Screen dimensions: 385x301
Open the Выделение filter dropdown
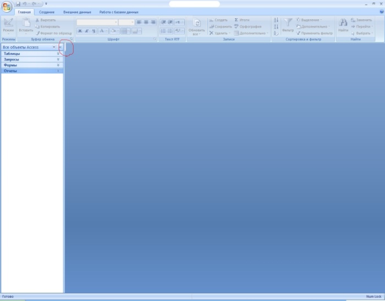[309, 20]
